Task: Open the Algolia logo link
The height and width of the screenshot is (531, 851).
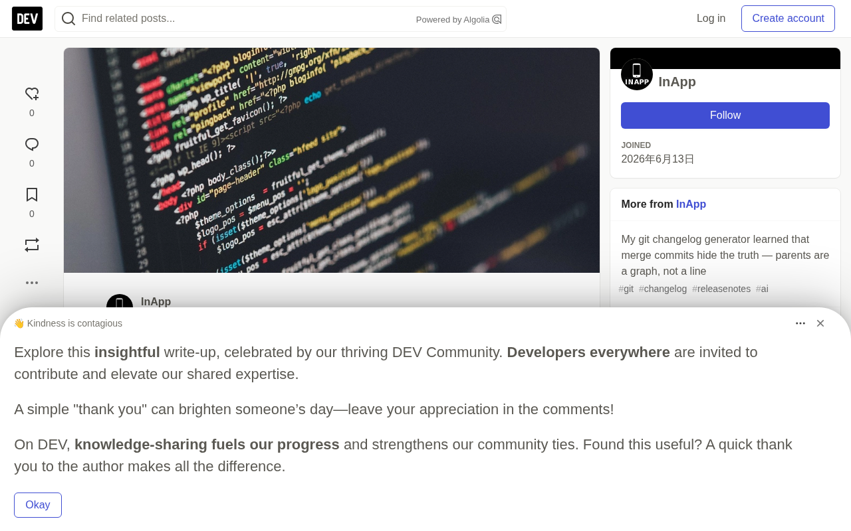Action: tap(497, 19)
